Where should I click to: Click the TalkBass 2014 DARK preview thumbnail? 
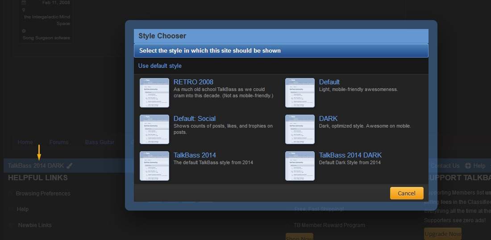(300, 166)
